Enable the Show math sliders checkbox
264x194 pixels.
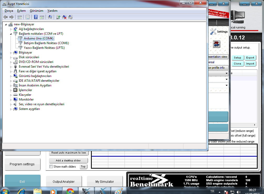coord(51,167)
